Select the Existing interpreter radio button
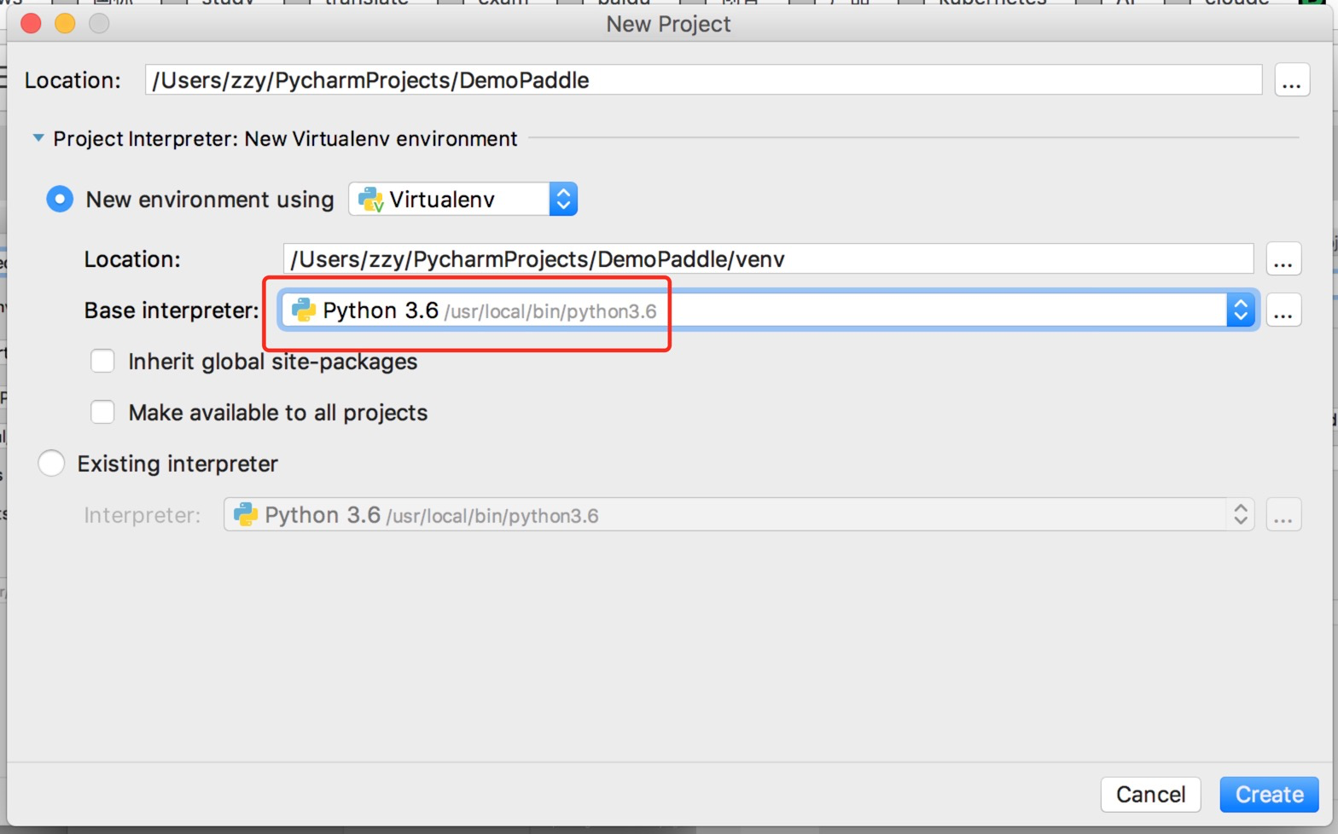 tap(51, 464)
